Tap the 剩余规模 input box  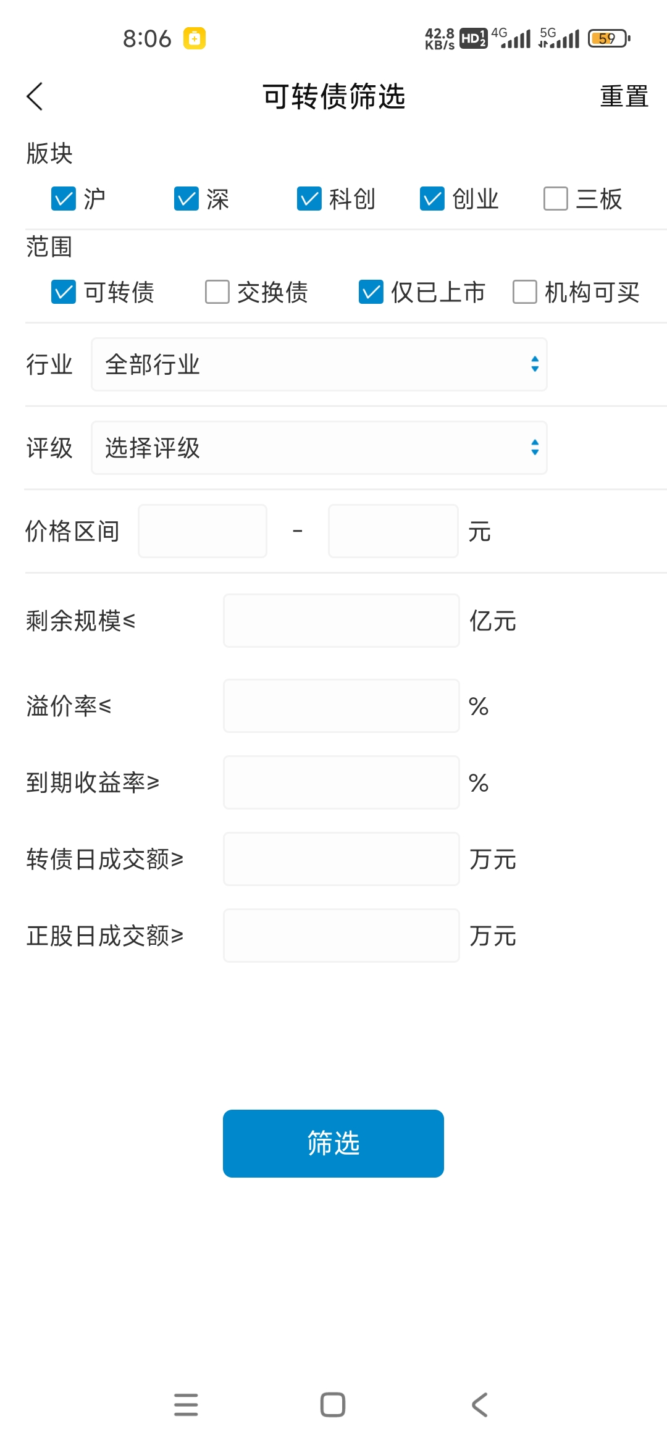pos(341,621)
